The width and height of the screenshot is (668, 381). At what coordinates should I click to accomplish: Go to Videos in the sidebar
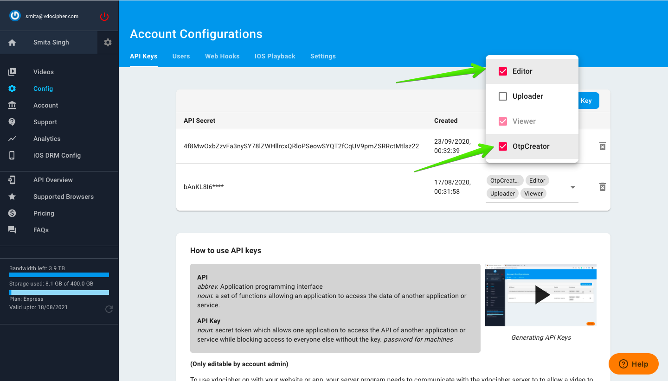[44, 72]
